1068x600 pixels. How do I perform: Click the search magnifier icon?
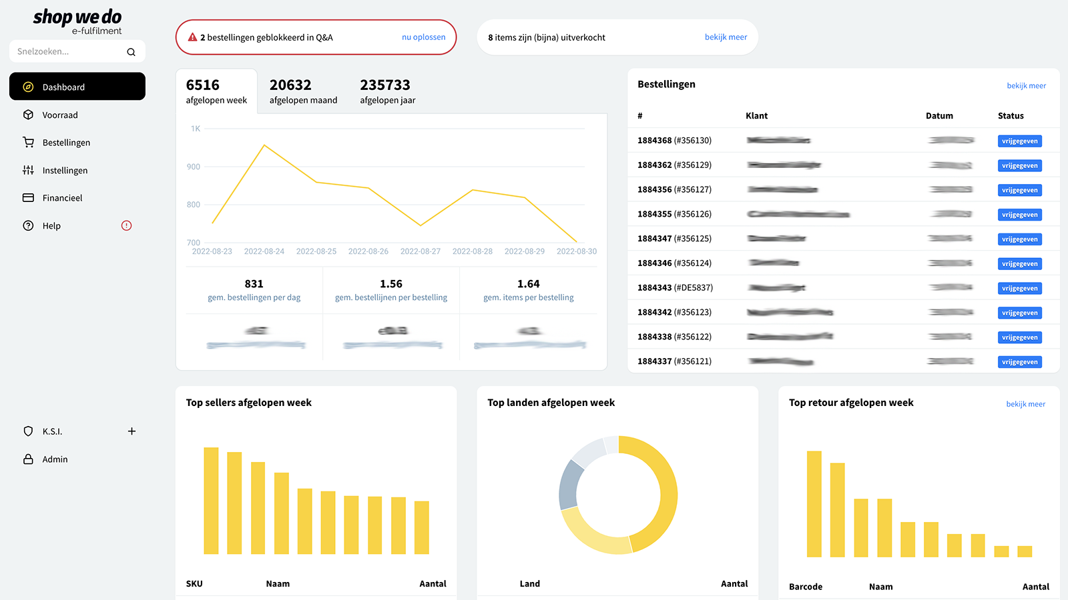pos(131,52)
